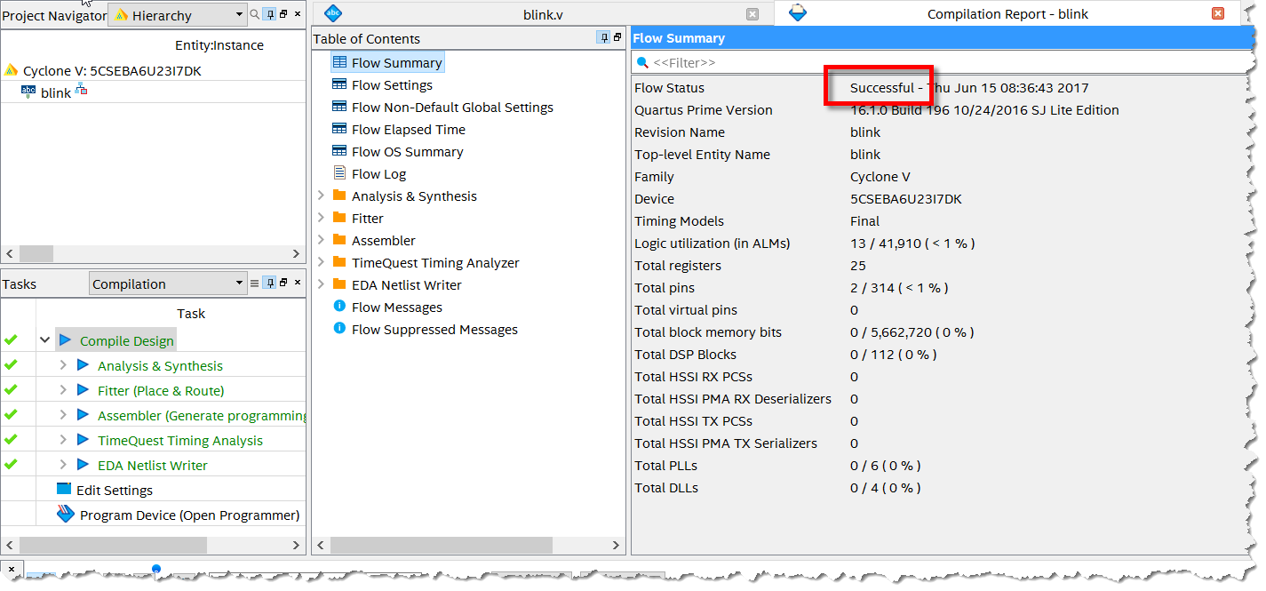1266x591 pixels.
Task: Toggle the pin icon in Table of Contents
Action: 603,37
